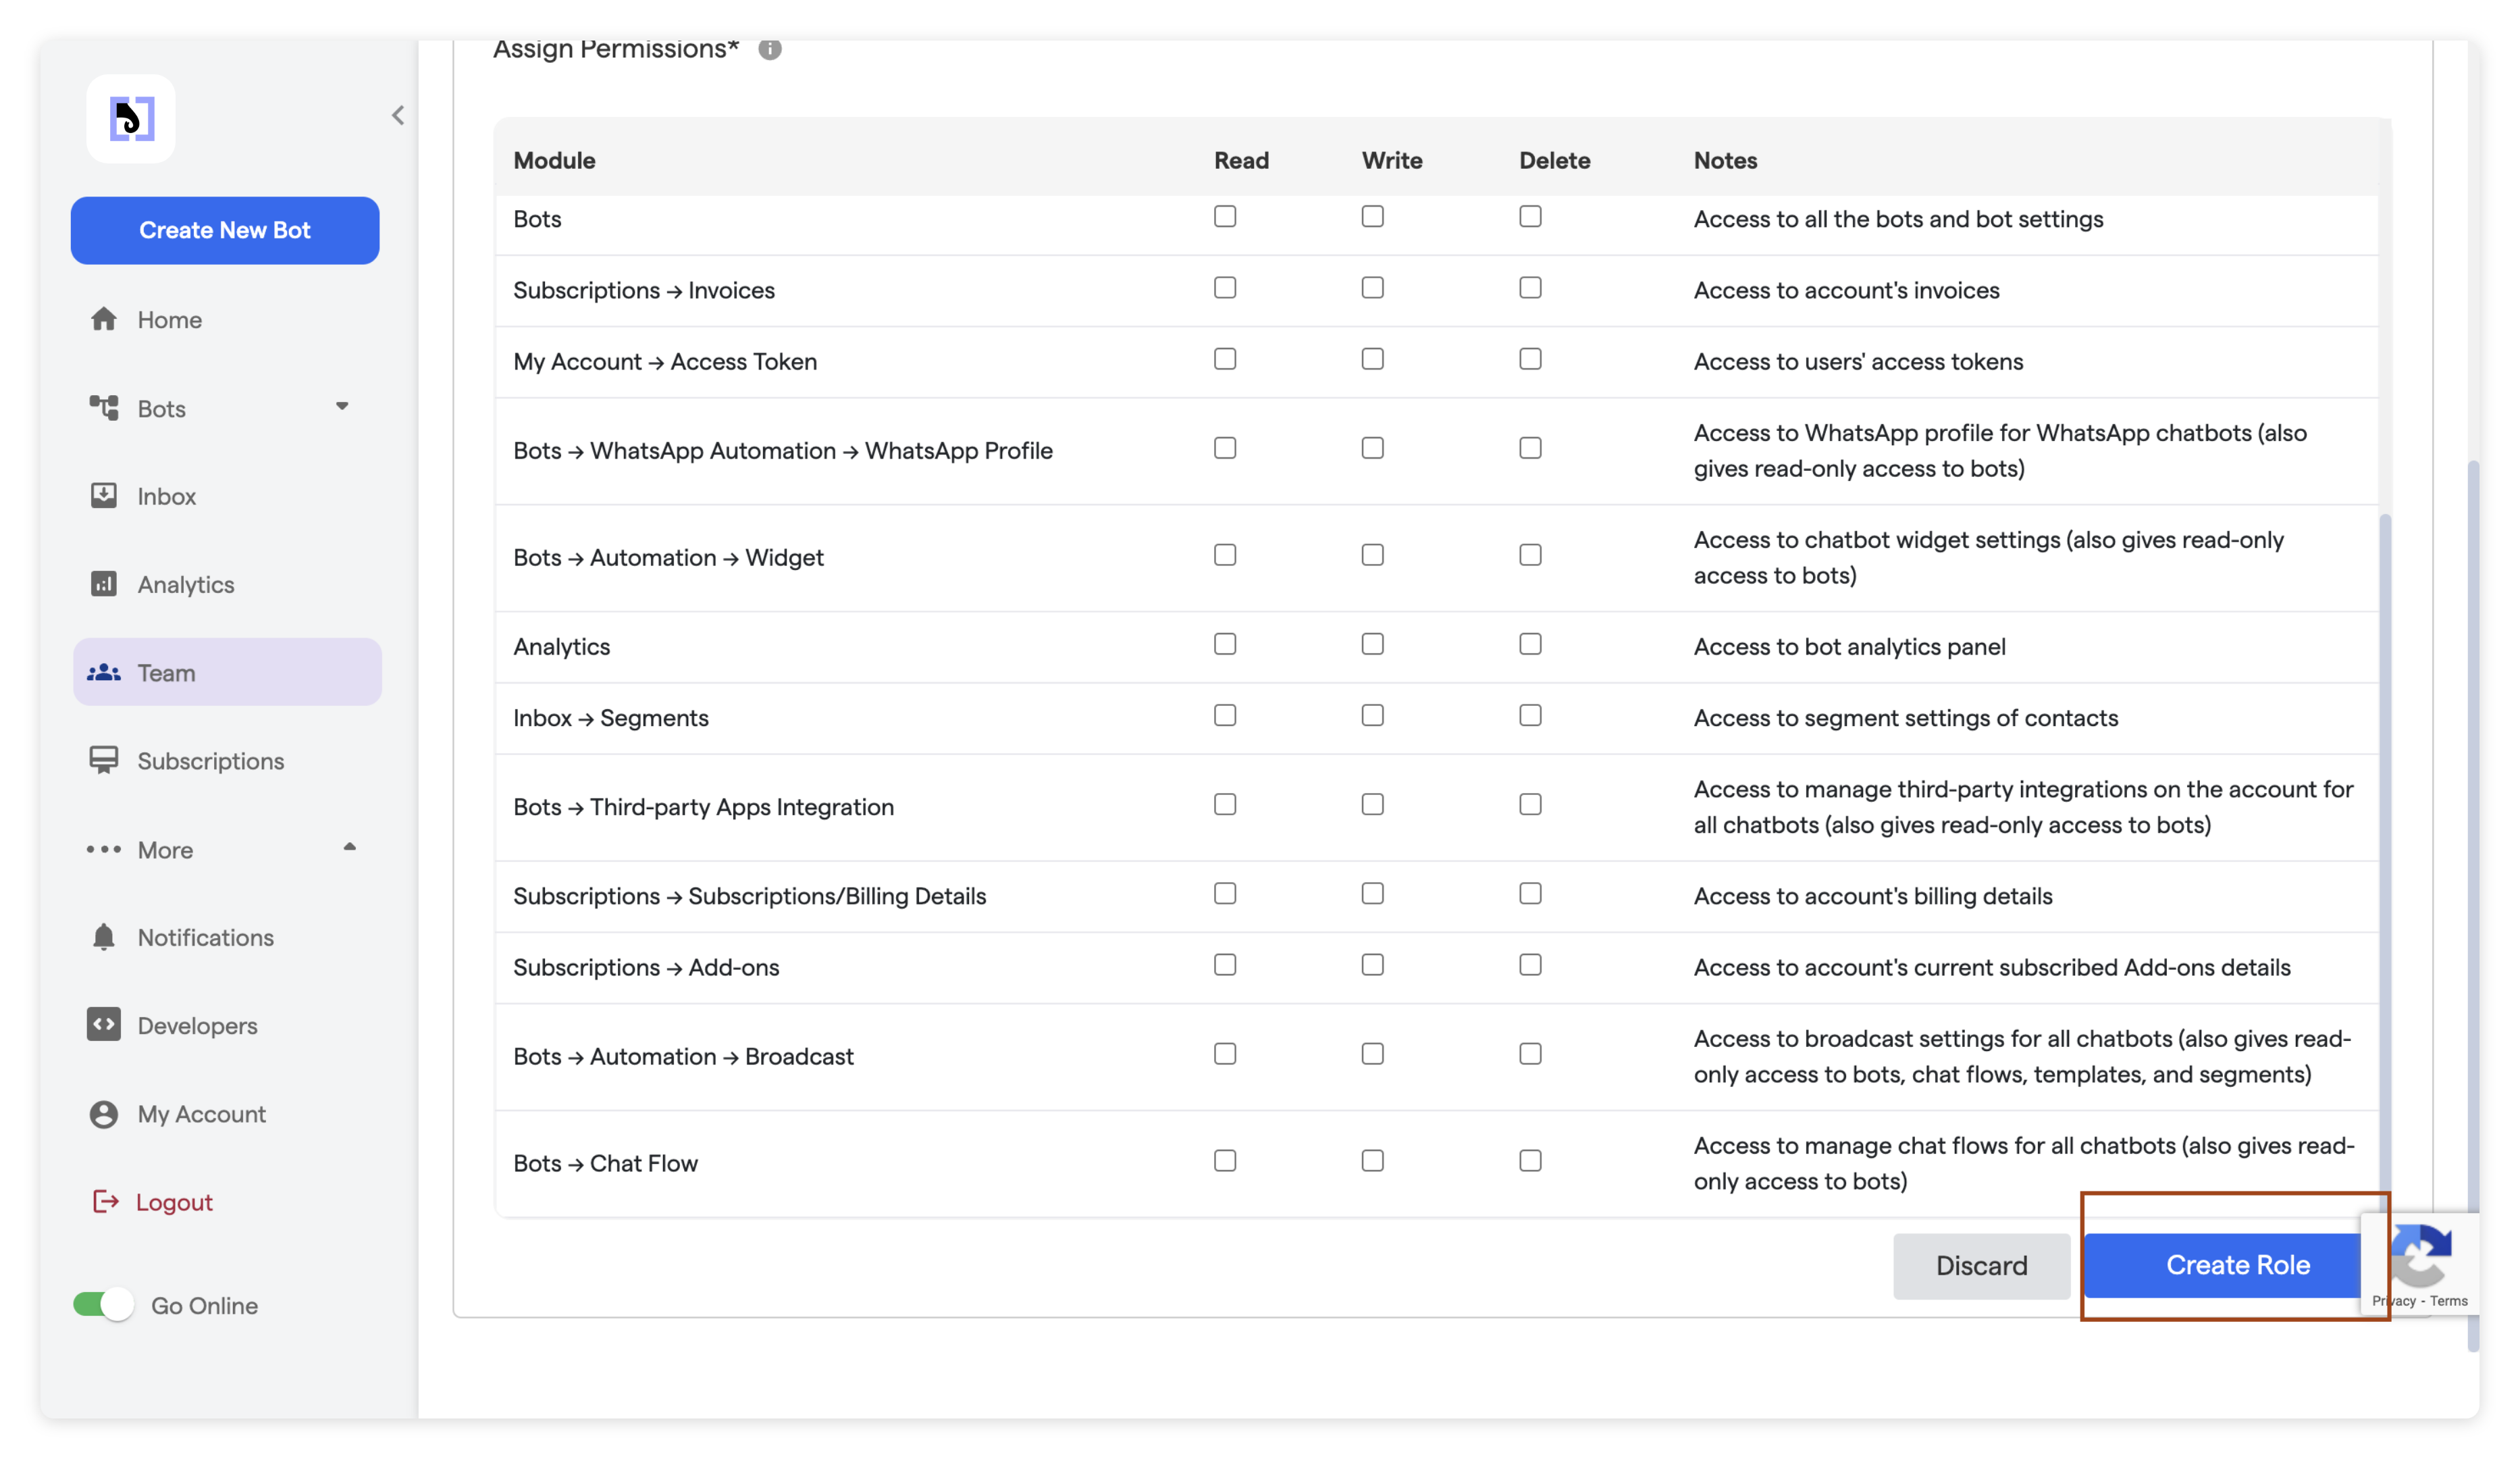Click the app logo icon in sidebar
The width and height of the screenshot is (2520, 1459).
[131, 119]
